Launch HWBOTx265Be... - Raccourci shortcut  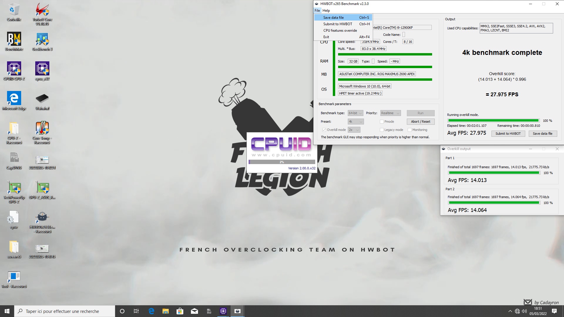42,222
